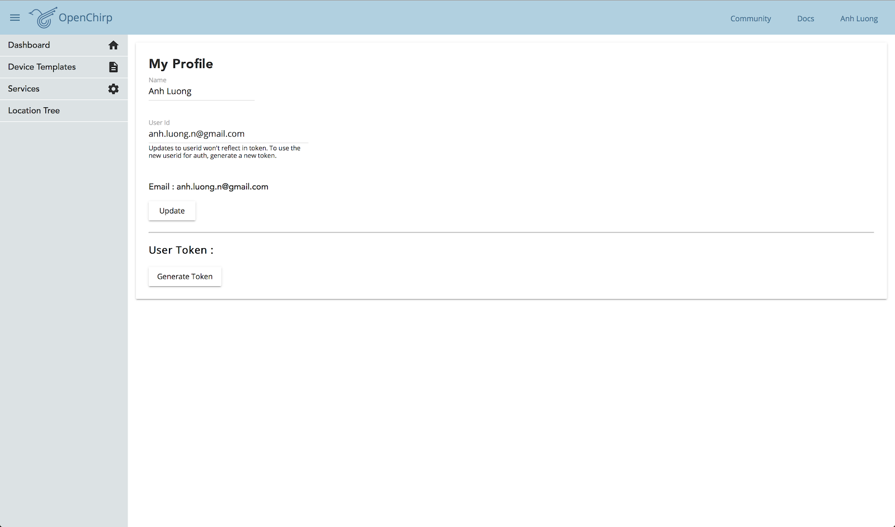Screen dimensions: 895x527
Task: Click the Email address text line
Action: point(209,187)
